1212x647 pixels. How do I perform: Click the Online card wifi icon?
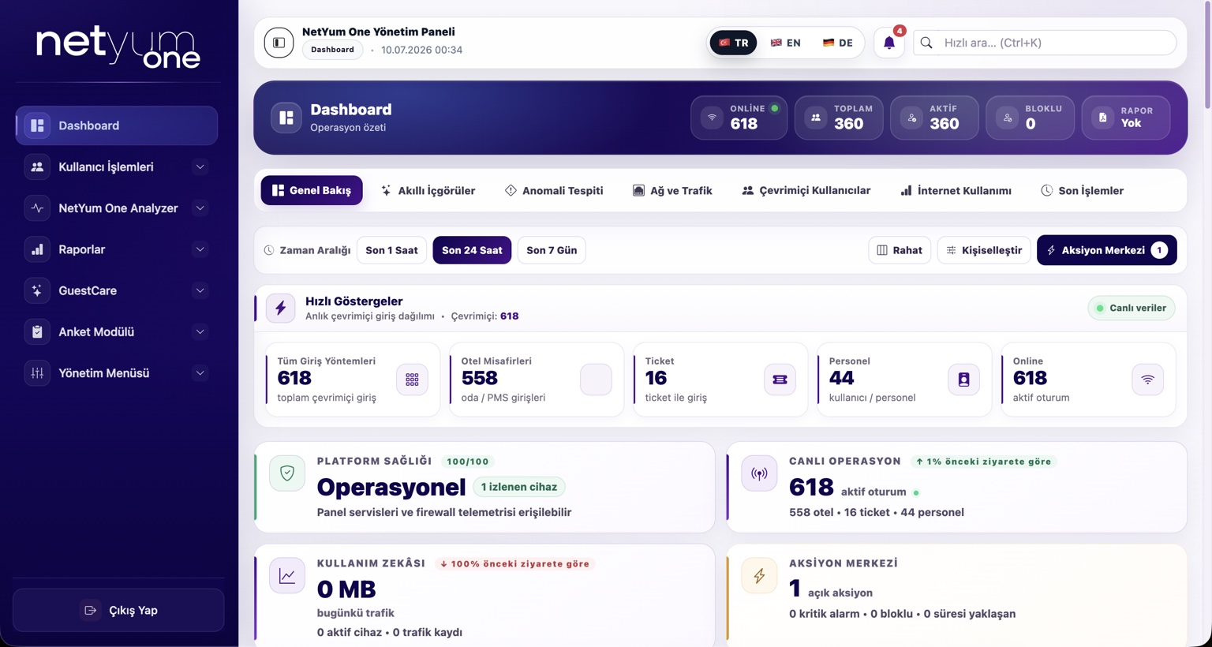[1147, 380]
